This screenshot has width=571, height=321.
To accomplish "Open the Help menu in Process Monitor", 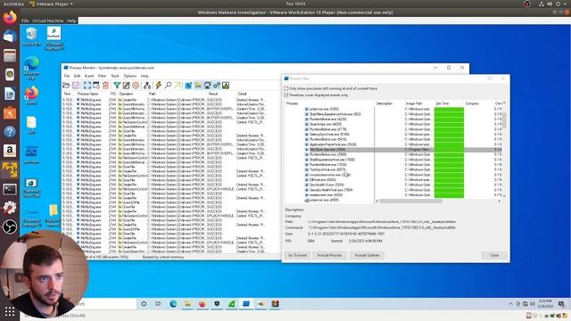I will click(x=145, y=76).
